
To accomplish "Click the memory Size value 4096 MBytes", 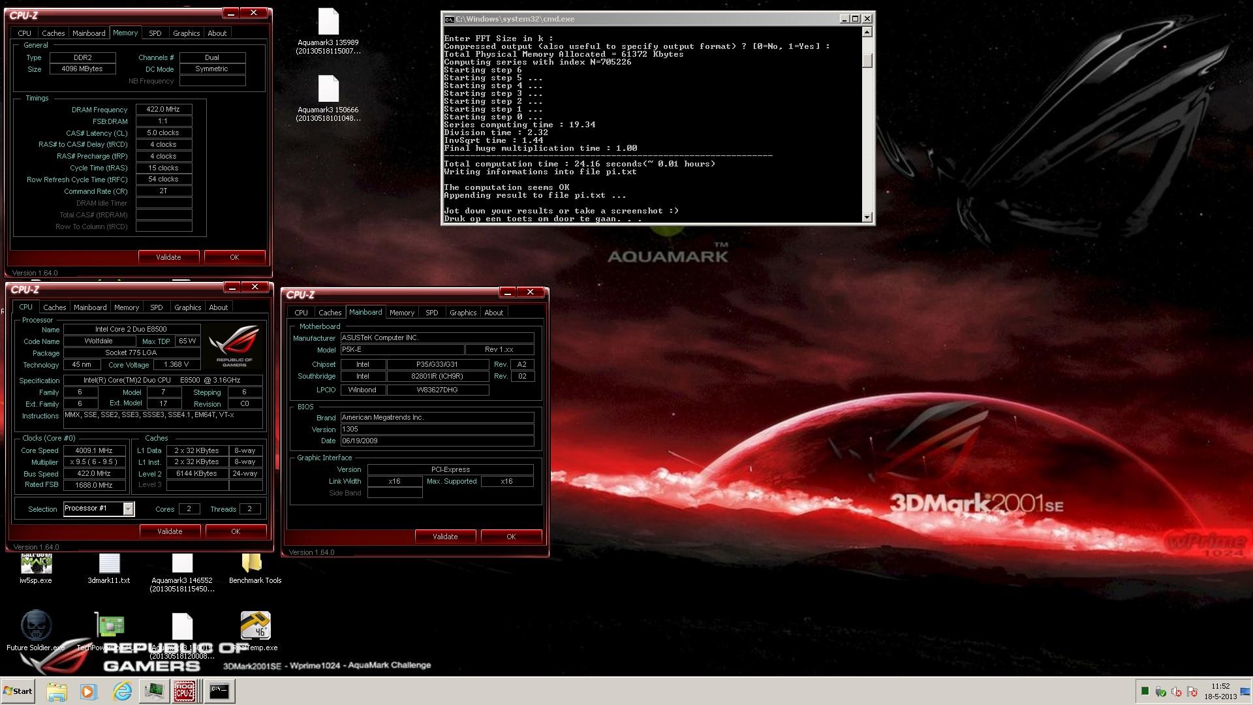I will 82,69.
